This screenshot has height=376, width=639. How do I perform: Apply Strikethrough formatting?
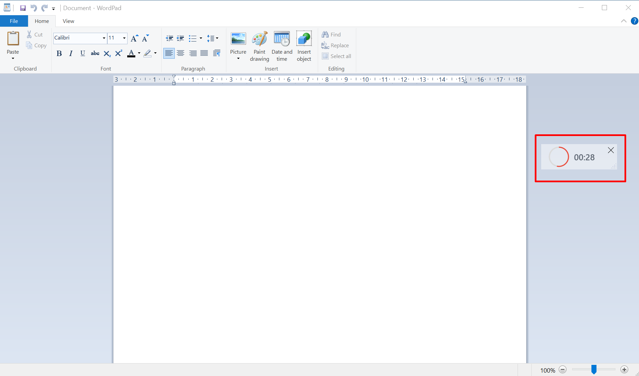tap(95, 53)
